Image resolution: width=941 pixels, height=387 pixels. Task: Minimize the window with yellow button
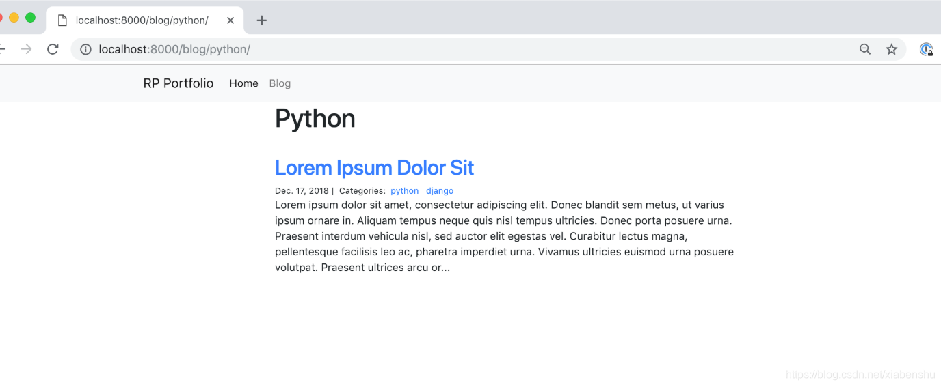click(14, 18)
